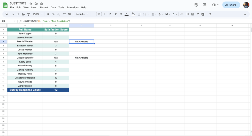Toggle bold formatting
The width and height of the screenshot is (252, 136).
110,14
